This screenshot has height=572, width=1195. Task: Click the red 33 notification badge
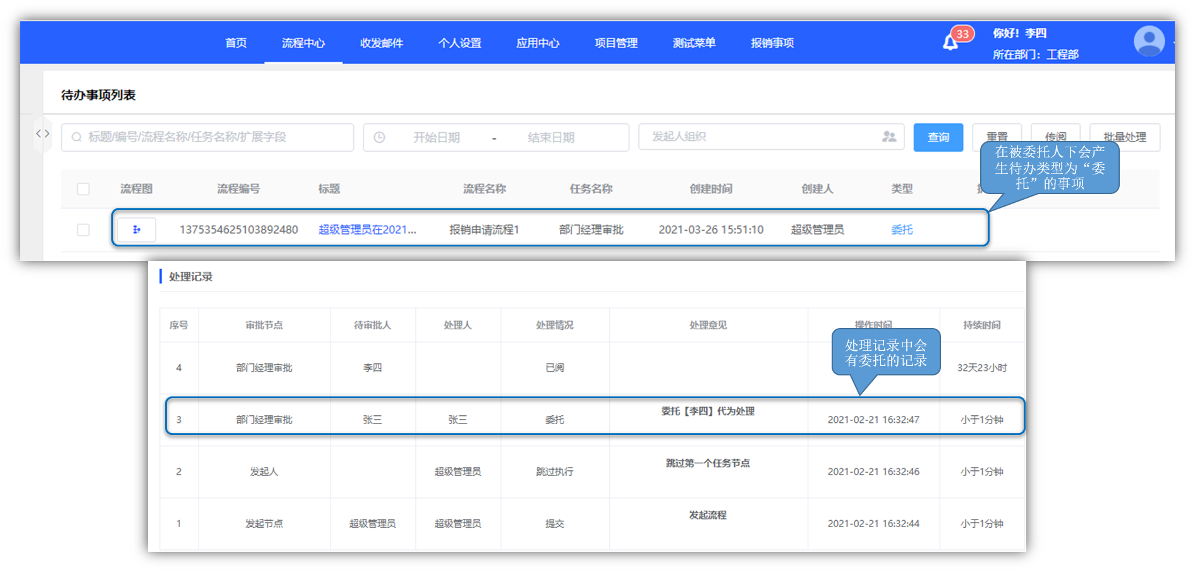pos(962,34)
